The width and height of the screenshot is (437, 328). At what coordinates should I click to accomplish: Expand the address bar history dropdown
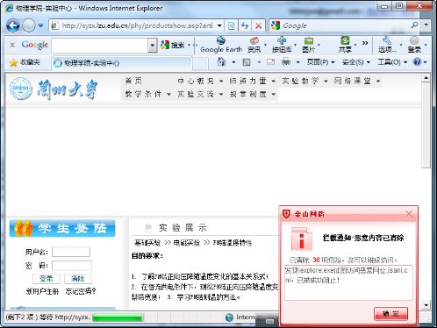[219, 25]
